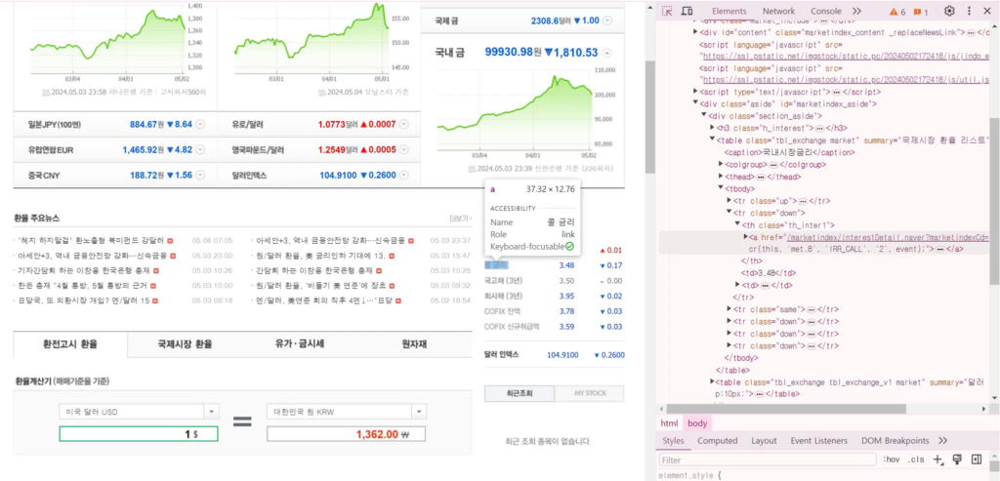The height and width of the screenshot is (481, 1000).
Task: Click the red icon beside '헤지 하지말걸' news
Action: [170, 241]
